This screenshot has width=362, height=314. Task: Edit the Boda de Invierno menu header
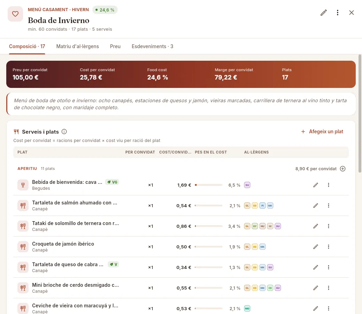pos(324,13)
